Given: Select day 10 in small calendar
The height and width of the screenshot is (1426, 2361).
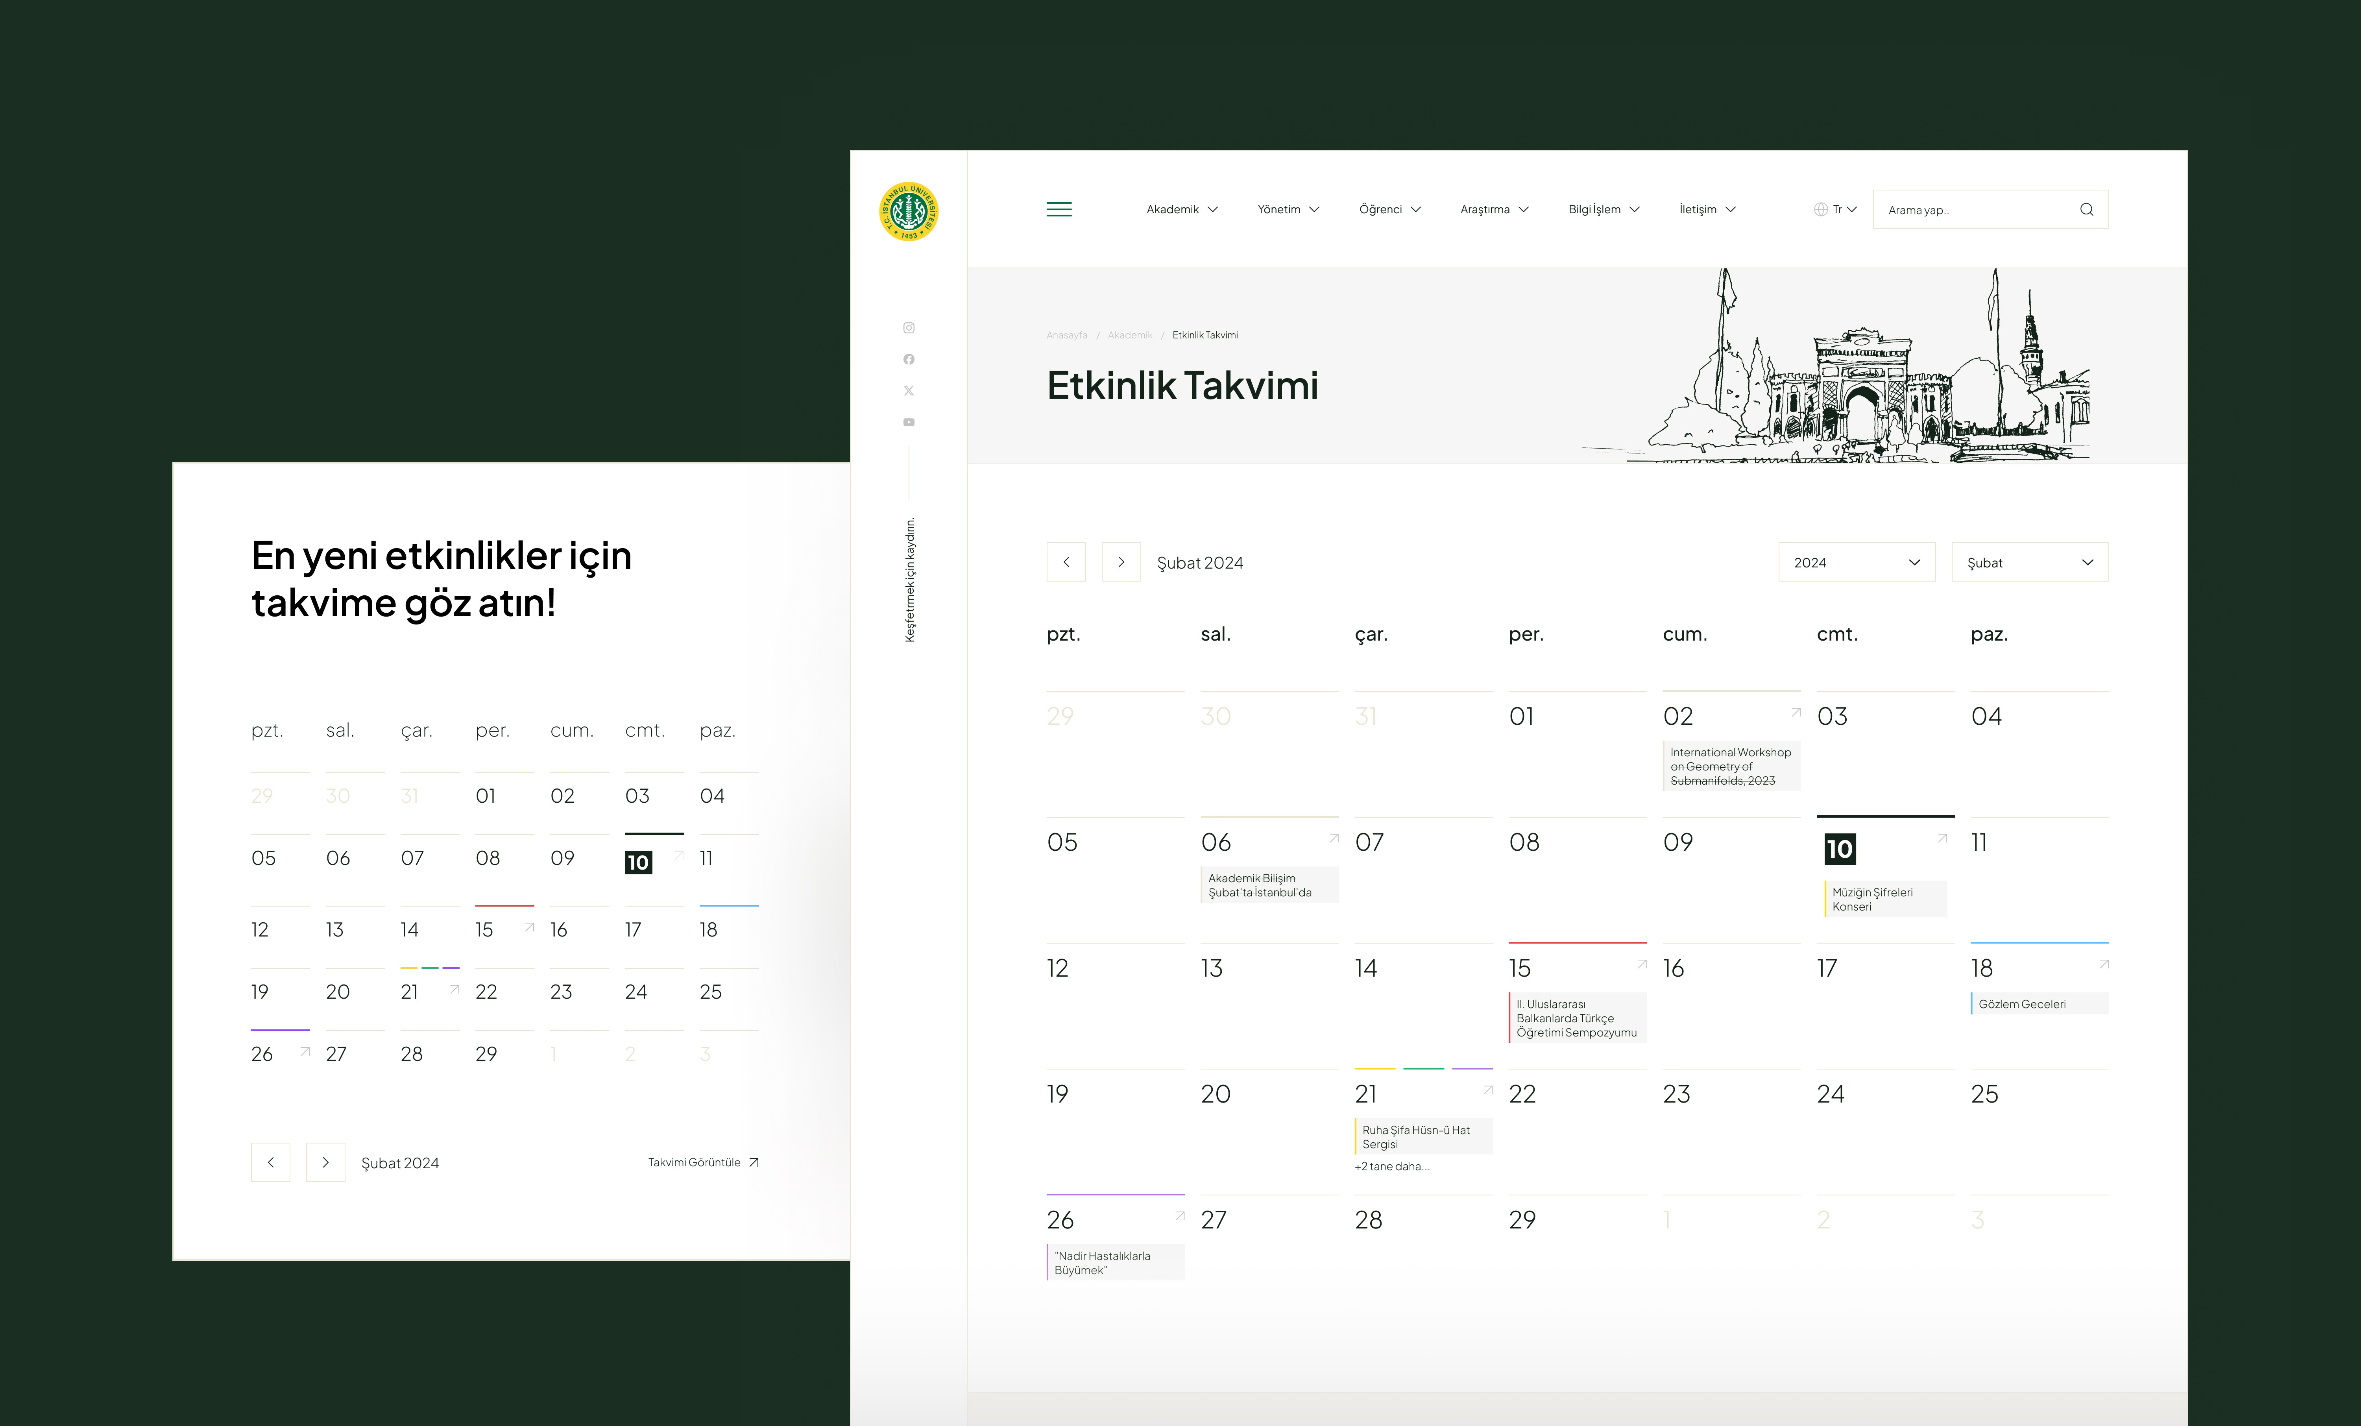Looking at the screenshot, I should (638, 863).
